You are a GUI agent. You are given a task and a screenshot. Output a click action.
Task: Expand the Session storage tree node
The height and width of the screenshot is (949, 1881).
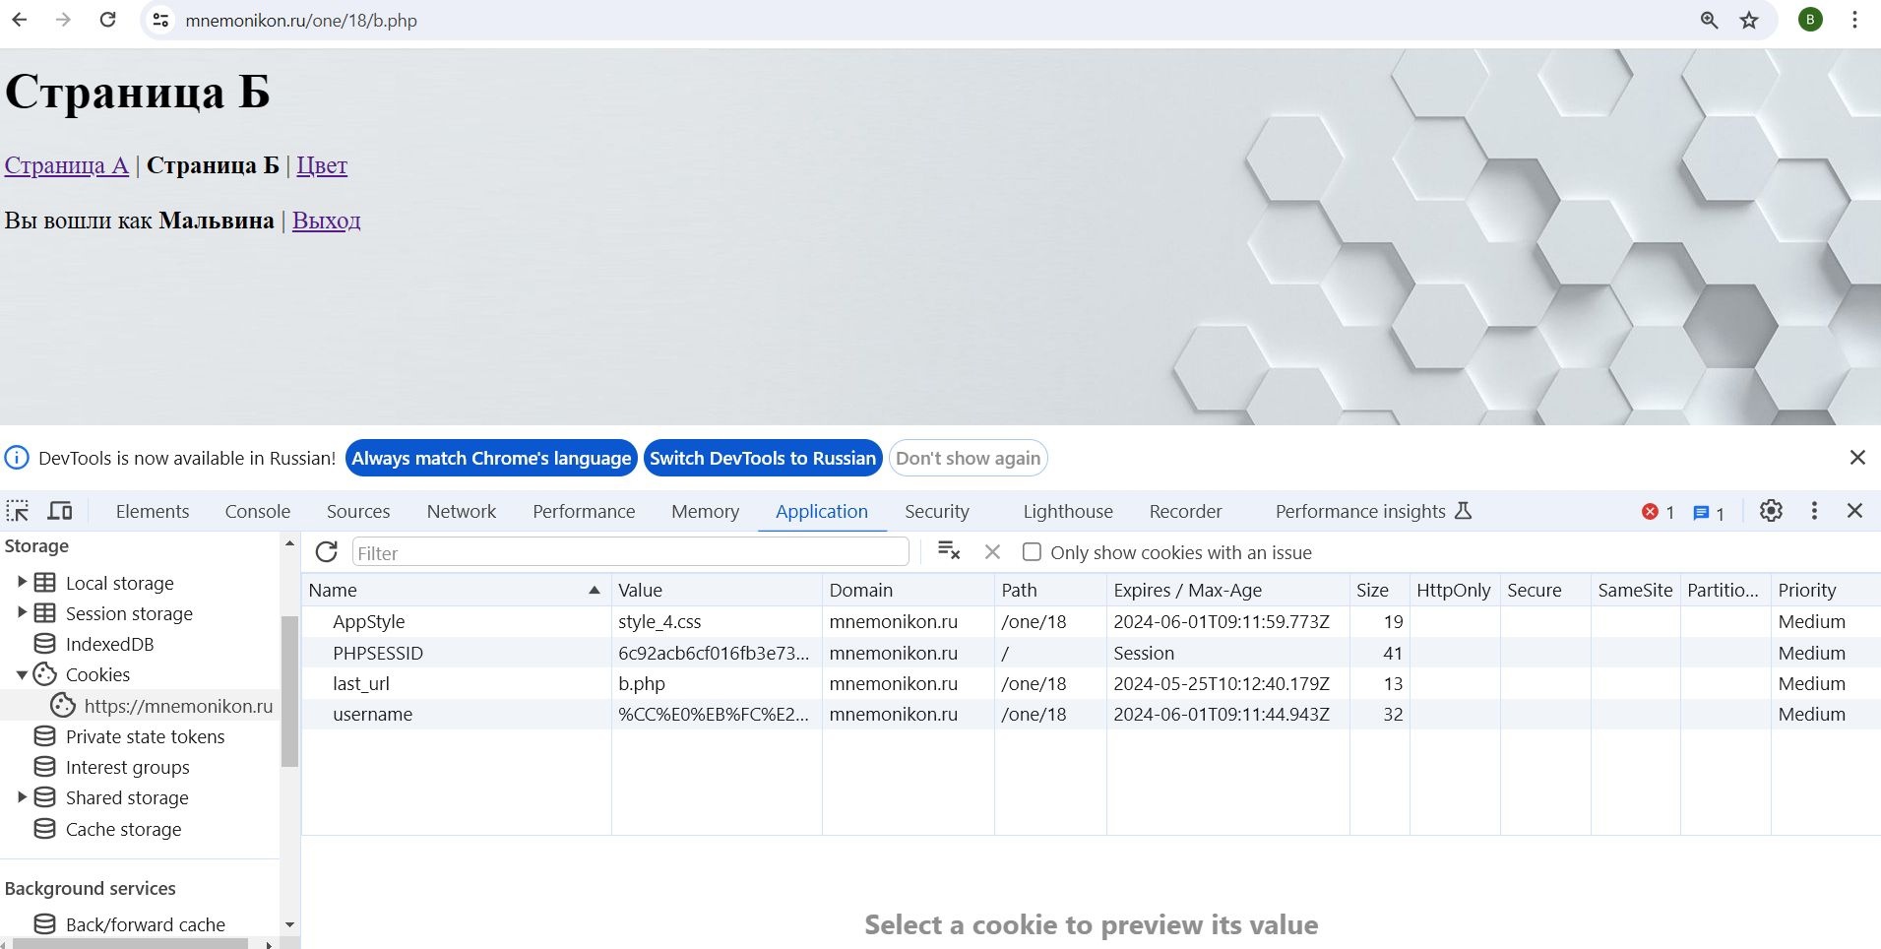pyautogui.click(x=22, y=613)
